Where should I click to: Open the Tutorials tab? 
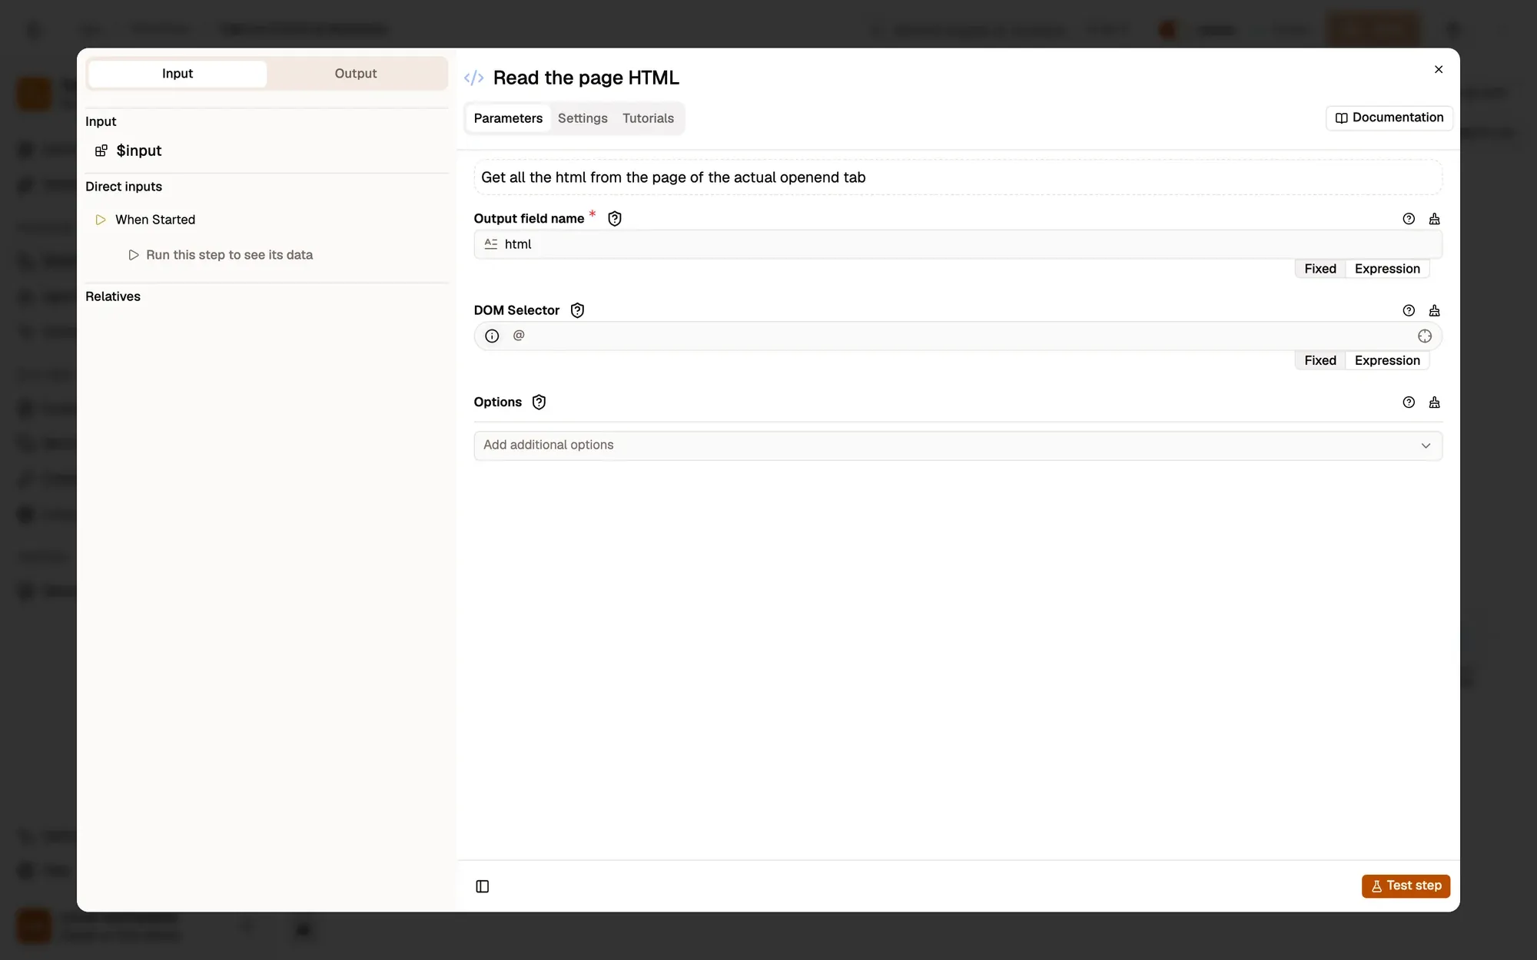[648, 118]
